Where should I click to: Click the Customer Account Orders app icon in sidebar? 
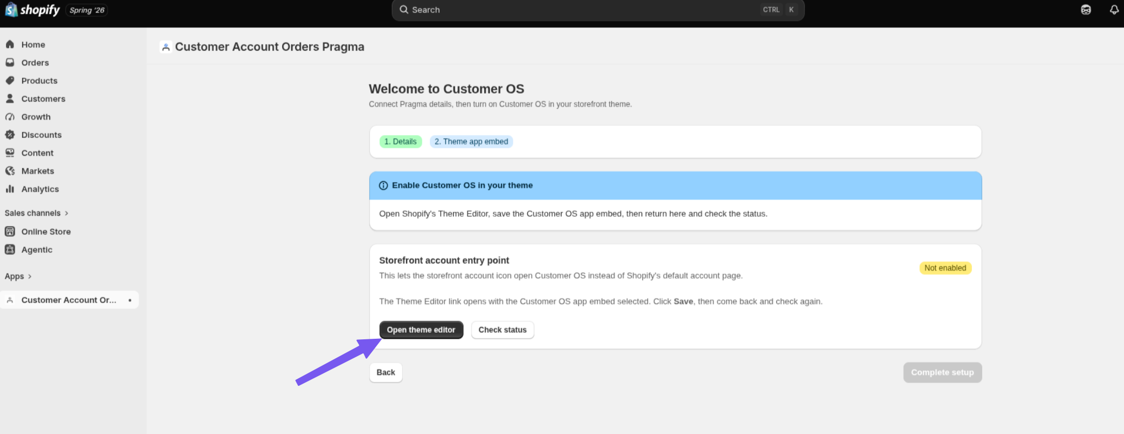(10, 300)
